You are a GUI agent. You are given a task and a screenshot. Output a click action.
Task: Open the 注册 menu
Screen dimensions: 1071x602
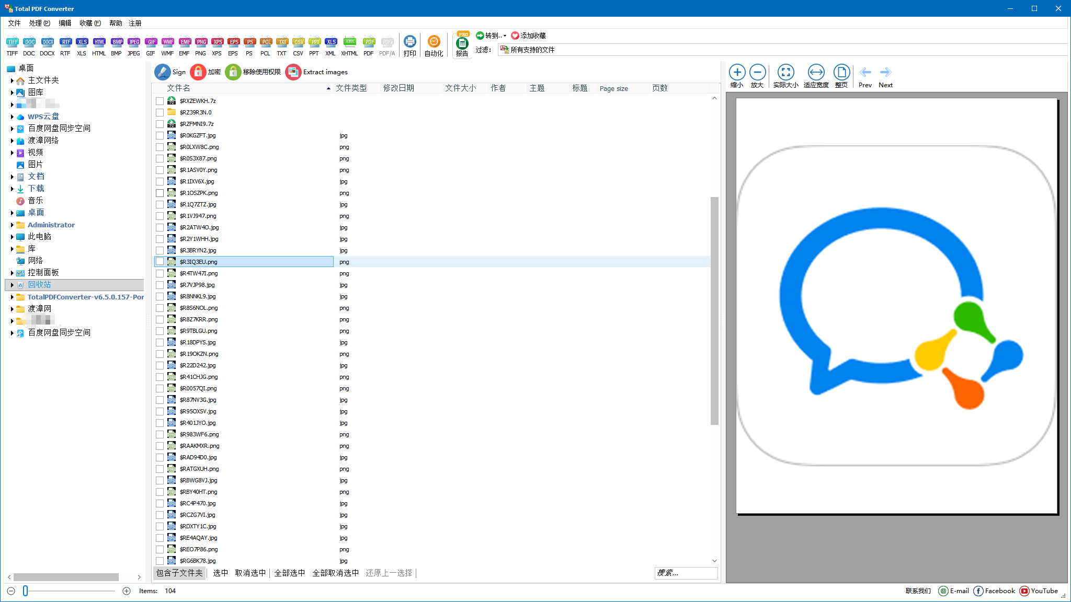pyautogui.click(x=135, y=23)
